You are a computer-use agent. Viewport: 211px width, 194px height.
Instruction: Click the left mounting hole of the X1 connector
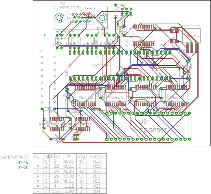(60, 18)
